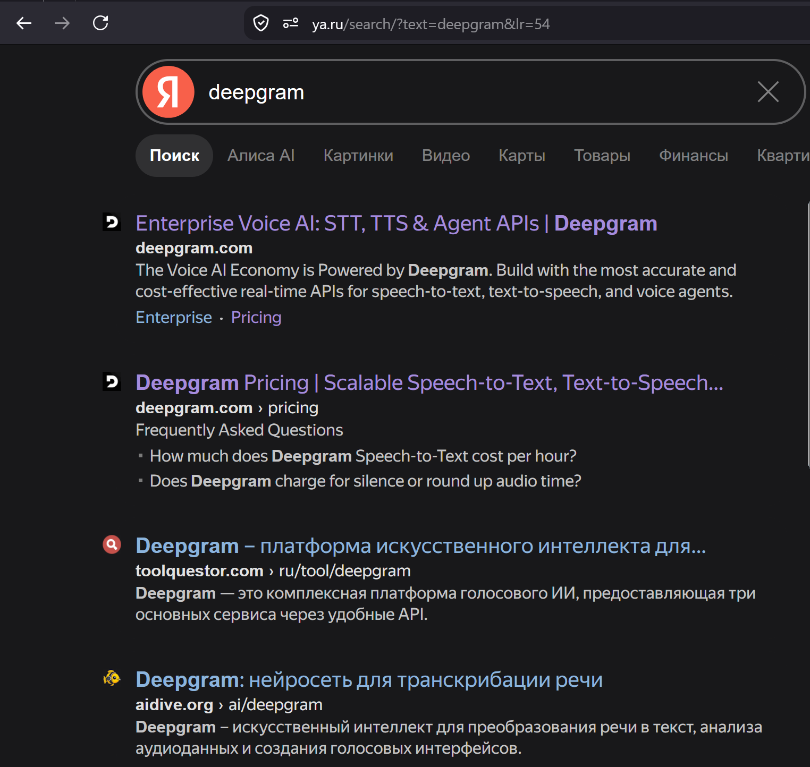Open Deepgram нейросеть для транскрибации речи result
810x767 pixels.
coord(369,680)
